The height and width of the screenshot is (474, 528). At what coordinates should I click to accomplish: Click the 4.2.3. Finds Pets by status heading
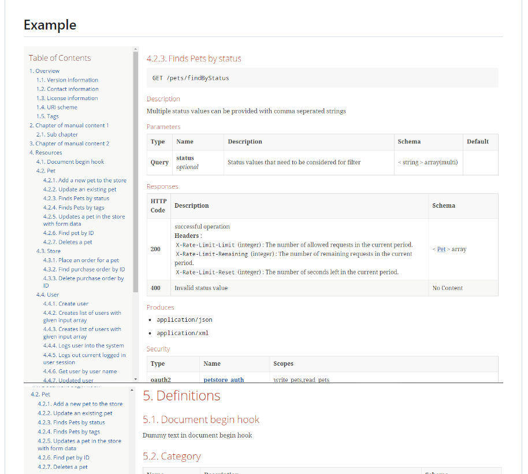coord(194,58)
